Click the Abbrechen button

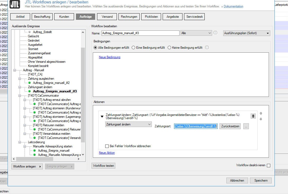237,181
